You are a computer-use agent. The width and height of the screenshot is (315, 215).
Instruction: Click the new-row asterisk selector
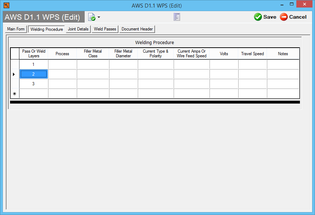point(15,94)
